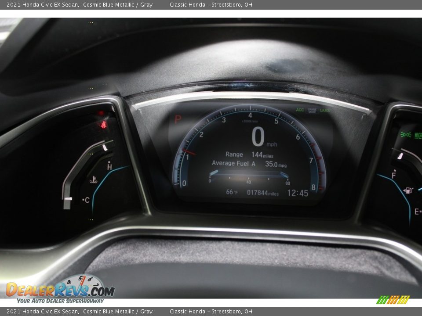The height and width of the screenshot is (316, 422).
Task: Click the C mark on temperature gauge
Action: coord(86,200)
